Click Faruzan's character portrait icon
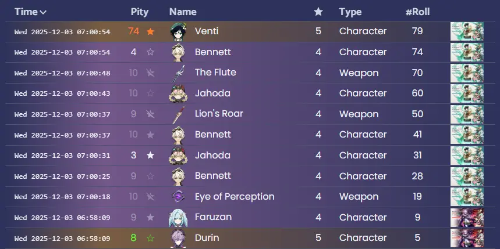The width and height of the screenshot is (500, 249). 178,218
